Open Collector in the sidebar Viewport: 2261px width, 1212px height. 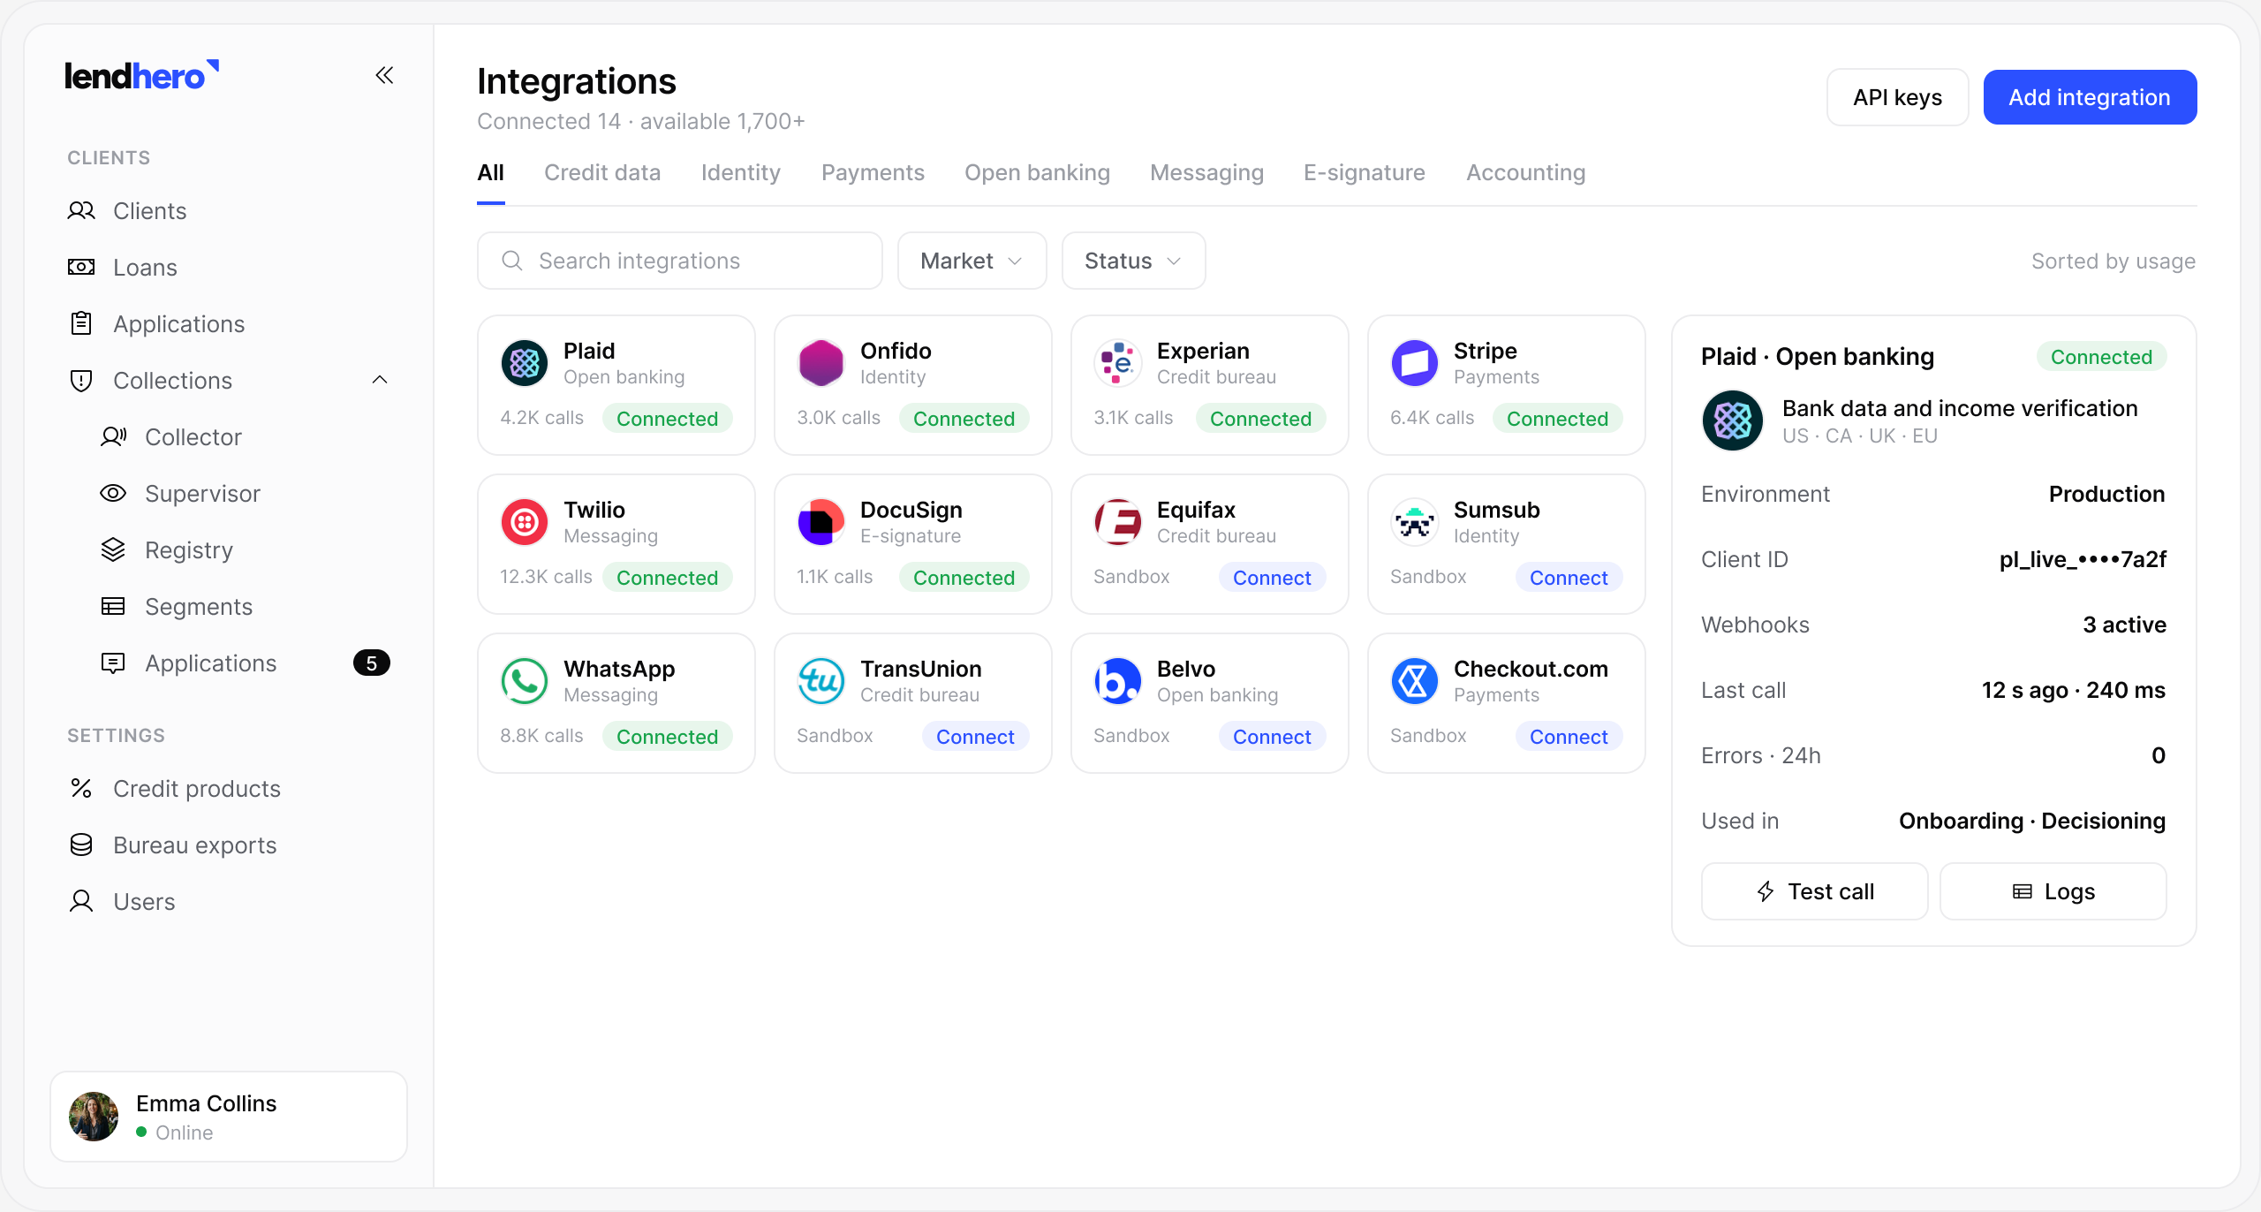193,437
